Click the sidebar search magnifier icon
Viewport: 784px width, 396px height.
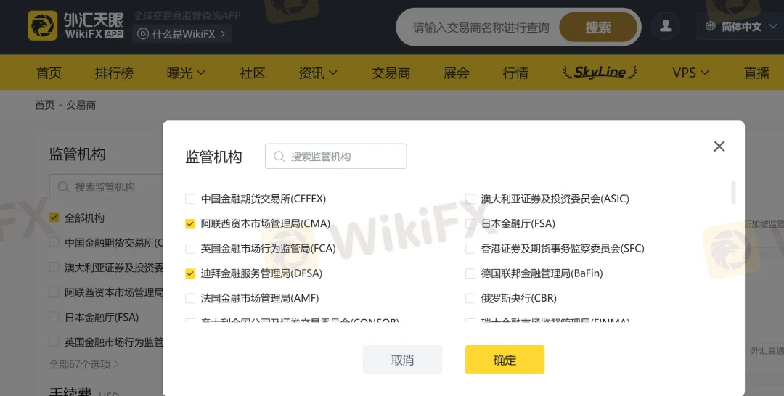(63, 187)
